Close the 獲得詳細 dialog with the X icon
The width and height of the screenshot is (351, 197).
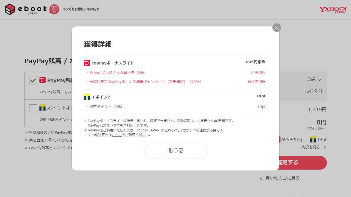point(277,28)
